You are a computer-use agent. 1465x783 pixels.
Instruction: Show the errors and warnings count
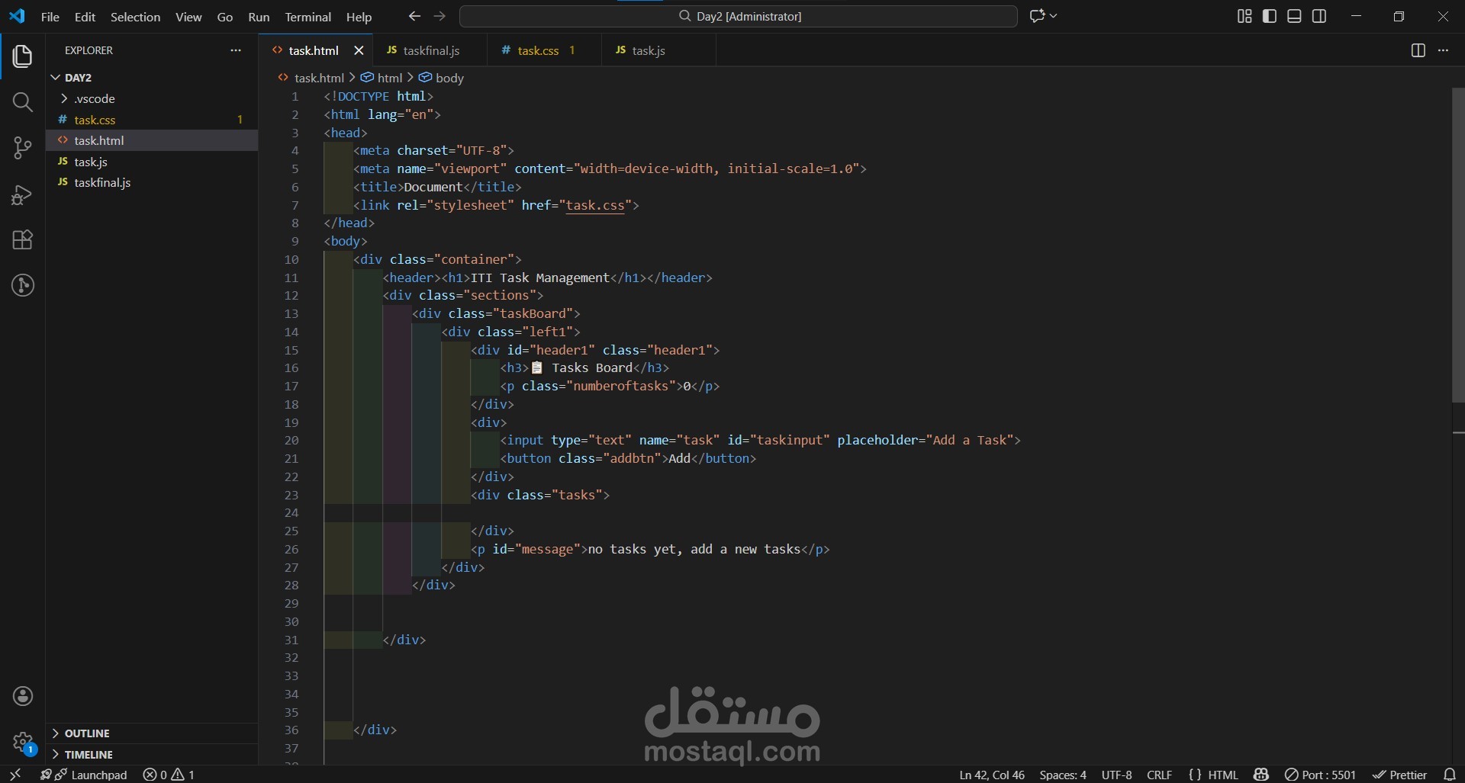pyautogui.click(x=169, y=775)
